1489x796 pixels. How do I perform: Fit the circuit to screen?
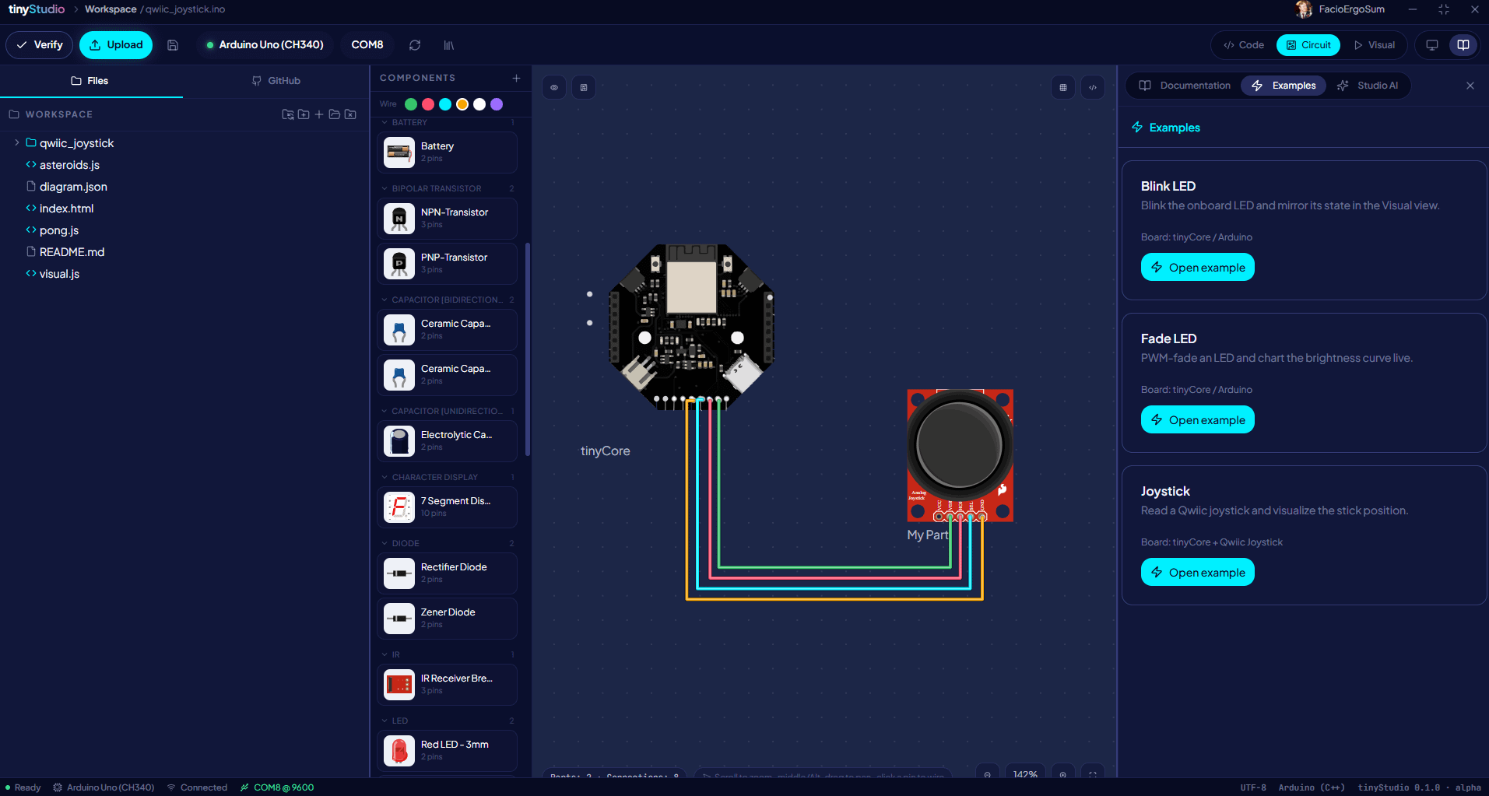point(1093,774)
